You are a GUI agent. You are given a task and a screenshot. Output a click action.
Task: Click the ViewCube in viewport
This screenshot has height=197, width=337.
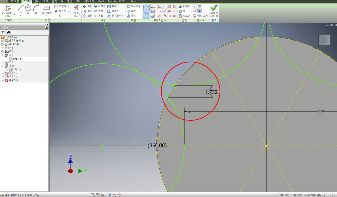324,40
